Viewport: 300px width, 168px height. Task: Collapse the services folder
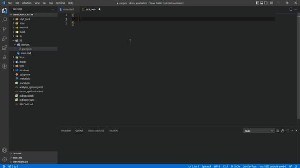coord(25,45)
